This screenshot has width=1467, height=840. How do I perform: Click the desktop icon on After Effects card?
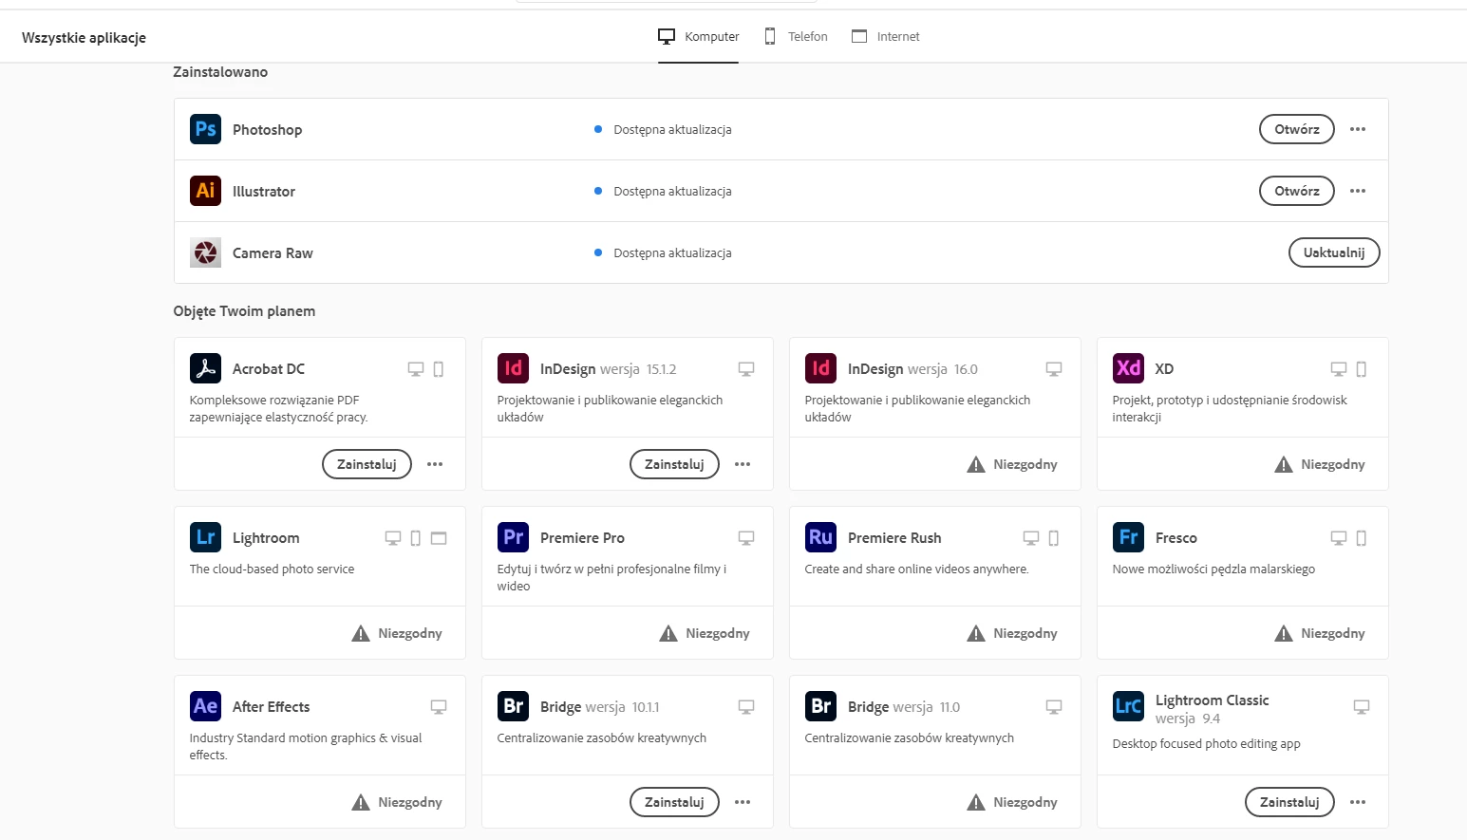pos(439,707)
